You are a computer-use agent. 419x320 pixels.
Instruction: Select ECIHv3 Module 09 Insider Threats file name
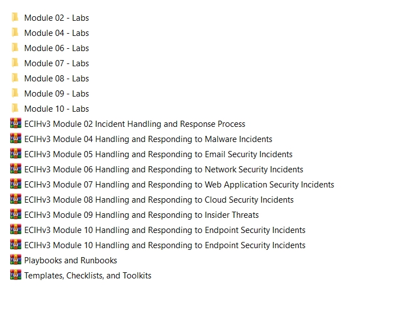141,215
